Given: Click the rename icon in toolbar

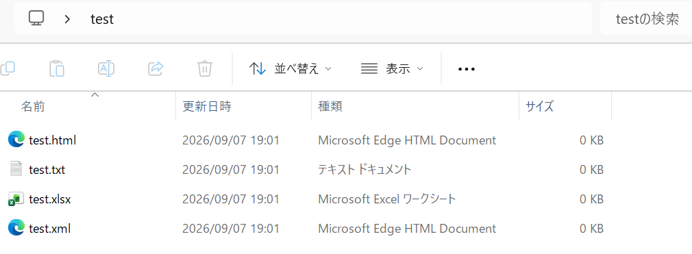Looking at the screenshot, I should tap(106, 68).
